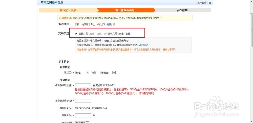Click the 您需要提供一个交易账号 description text
This screenshot has width=253, height=123.
(x=103, y=41)
